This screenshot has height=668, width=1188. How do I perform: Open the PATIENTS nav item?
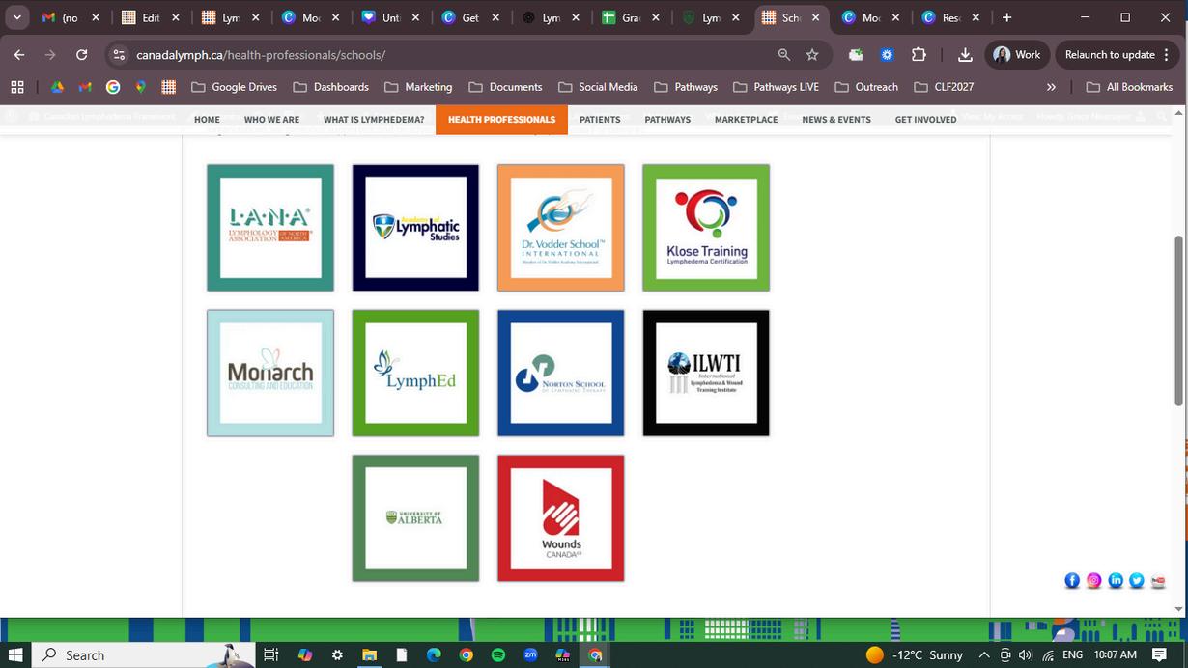600,120
